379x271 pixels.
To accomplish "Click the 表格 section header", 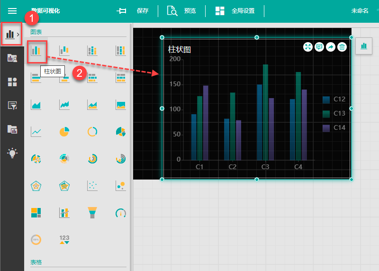I will click(36, 262).
